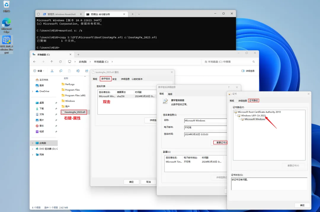Click the 名称 field showing Microsoft Windows
This screenshot has height=212, width=320.
pos(205,121)
